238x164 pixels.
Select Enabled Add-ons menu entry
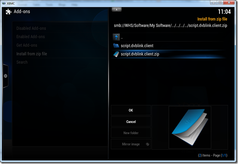coord(31,37)
